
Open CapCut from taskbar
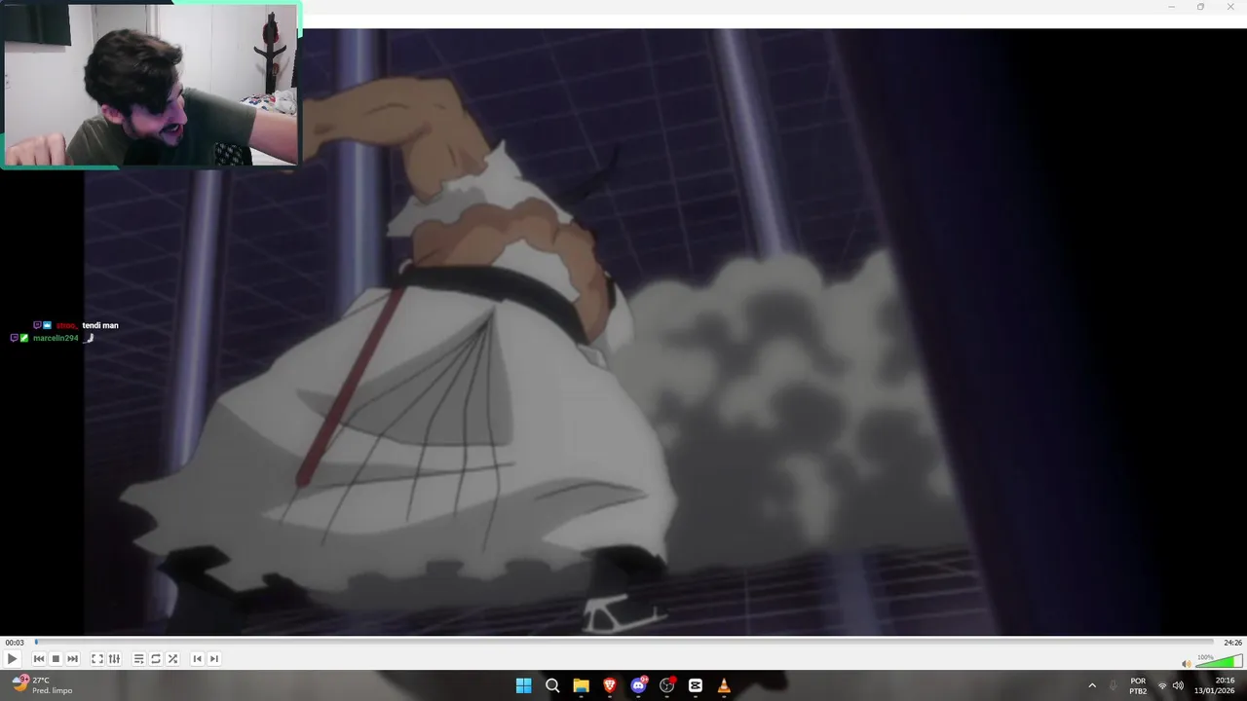point(696,685)
